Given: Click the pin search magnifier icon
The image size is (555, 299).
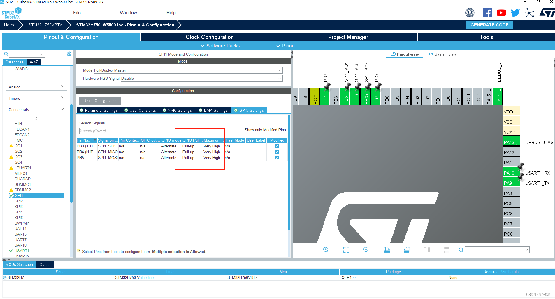Looking at the screenshot, I should pyautogui.click(x=461, y=250).
